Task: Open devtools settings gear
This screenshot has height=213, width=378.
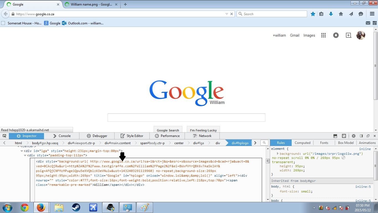Action: pos(354,136)
